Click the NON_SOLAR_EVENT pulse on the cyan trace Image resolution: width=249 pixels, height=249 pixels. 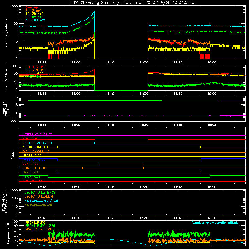coord(93,143)
